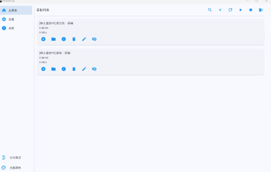Show info for the 游戏 recording
Screen dimensions: 271x172
(64, 69)
